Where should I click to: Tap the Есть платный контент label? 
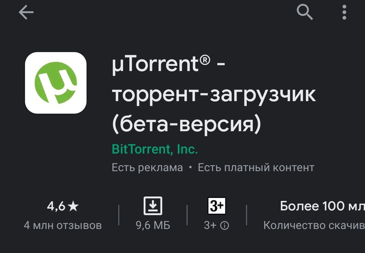point(256,167)
